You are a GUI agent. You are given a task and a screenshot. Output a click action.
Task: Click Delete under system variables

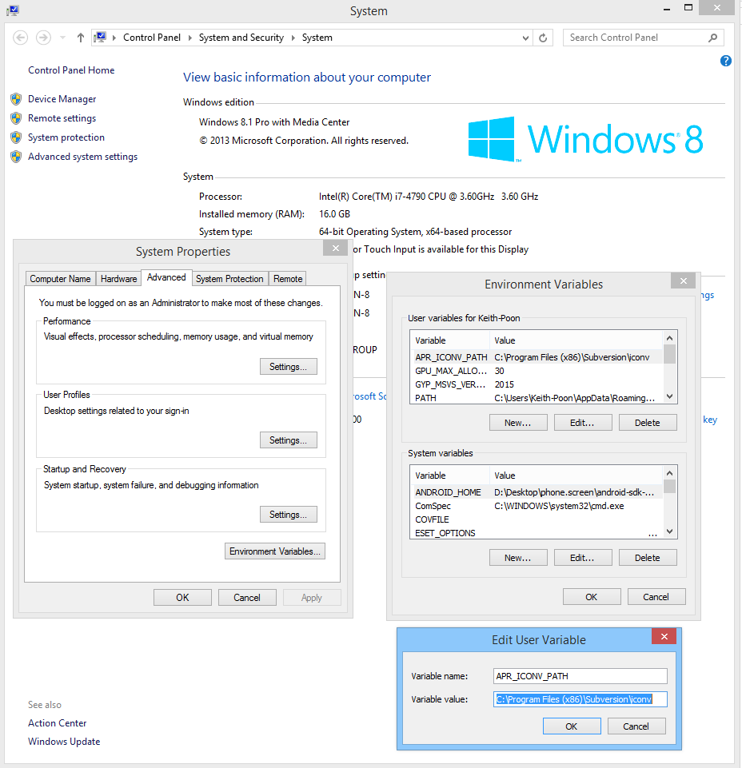pyautogui.click(x=648, y=558)
